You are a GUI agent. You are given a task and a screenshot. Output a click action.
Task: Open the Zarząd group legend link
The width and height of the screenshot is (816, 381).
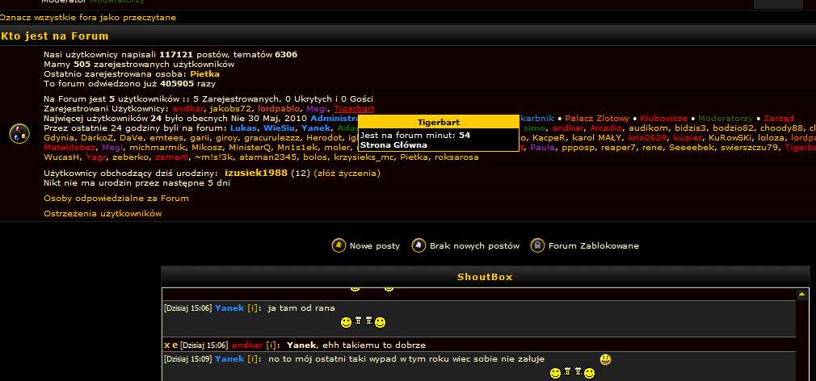779,119
